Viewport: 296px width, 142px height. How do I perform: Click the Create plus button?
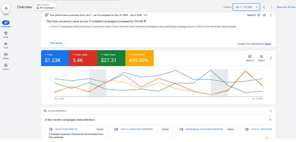(6, 8)
